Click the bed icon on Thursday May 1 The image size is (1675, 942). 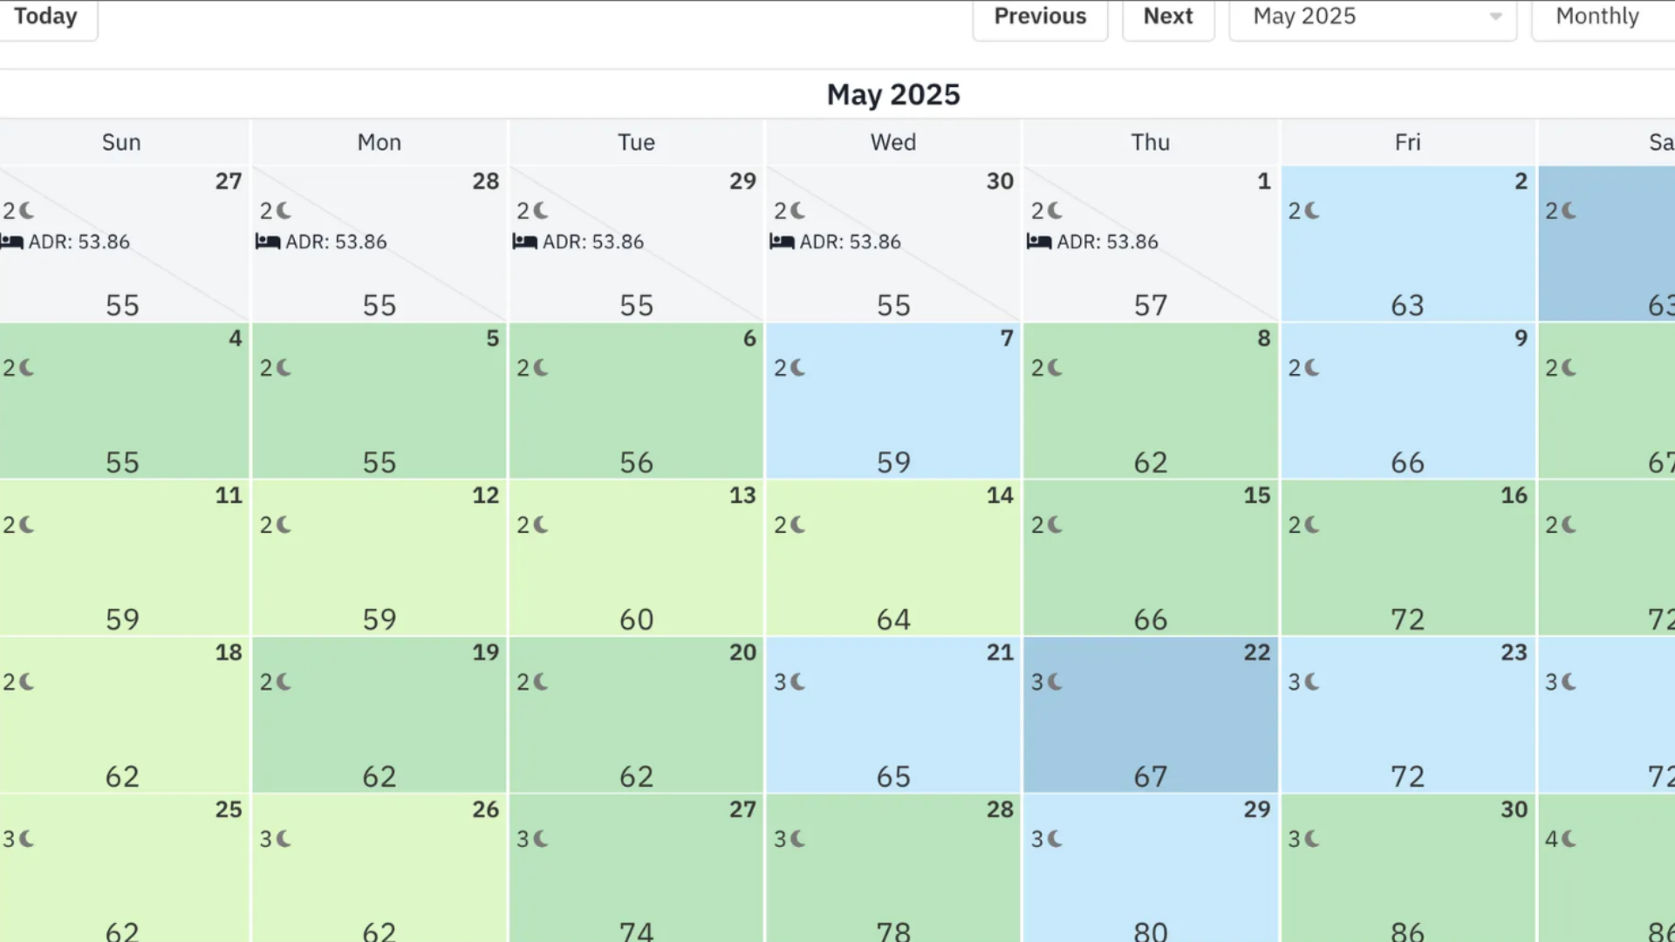coord(1039,242)
